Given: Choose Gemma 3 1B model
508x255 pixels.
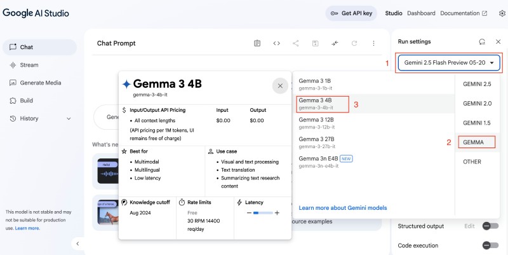Looking at the screenshot, I should [x=373, y=85].
